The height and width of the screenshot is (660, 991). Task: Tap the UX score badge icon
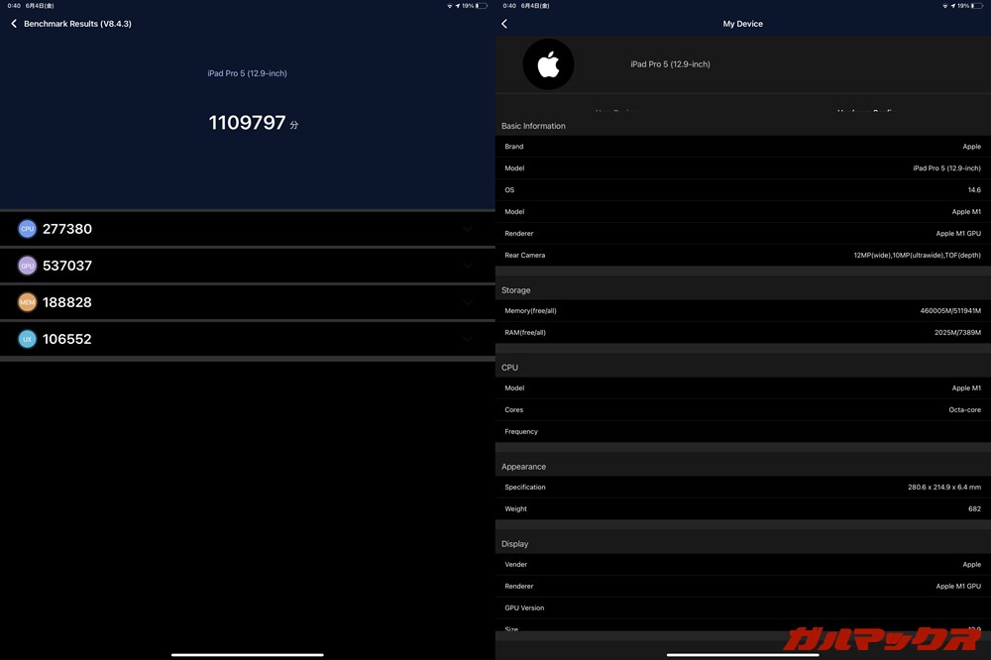point(26,338)
